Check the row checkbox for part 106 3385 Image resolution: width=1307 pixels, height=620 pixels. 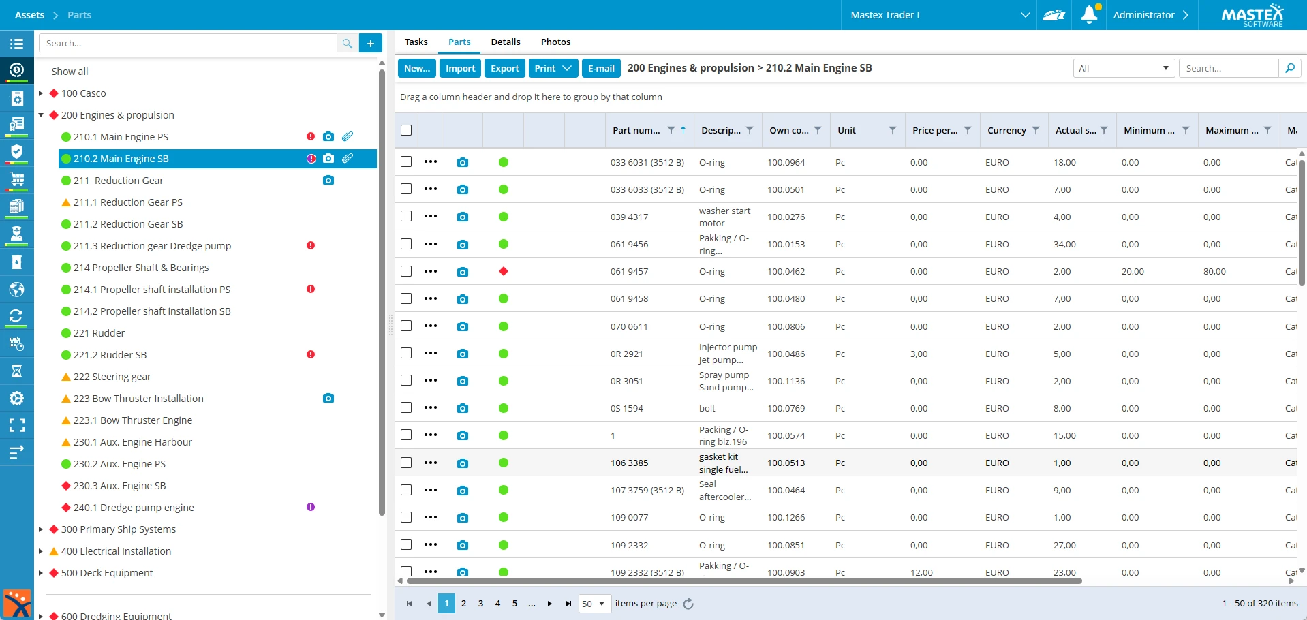tap(406, 463)
